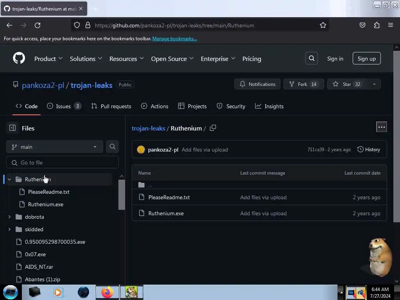Open the Insights tab
Viewport: 400px width, 300px height.
(269, 106)
